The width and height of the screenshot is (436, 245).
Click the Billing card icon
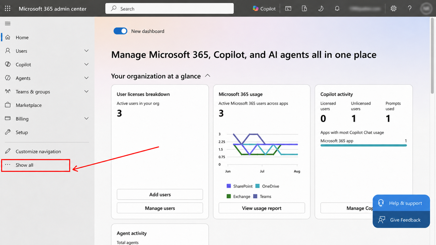click(8, 119)
